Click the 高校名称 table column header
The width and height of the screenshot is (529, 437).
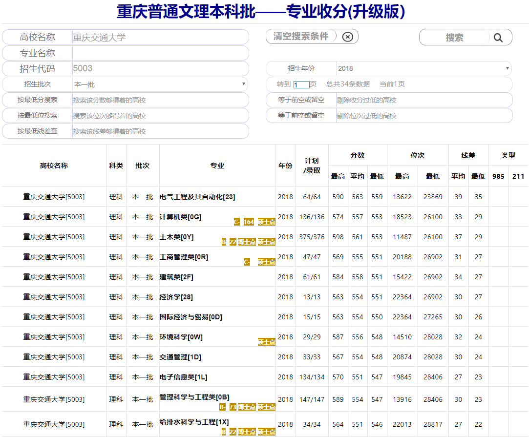click(x=54, y=166)
